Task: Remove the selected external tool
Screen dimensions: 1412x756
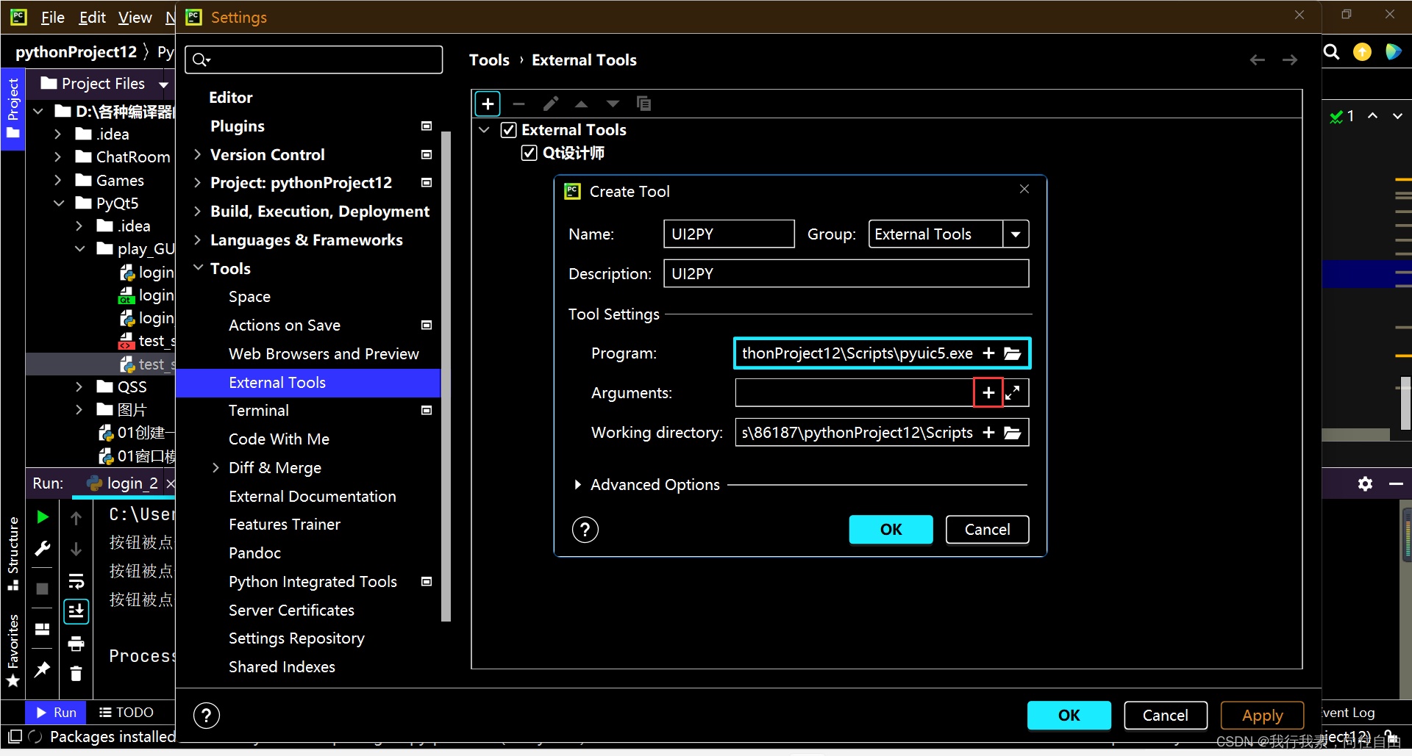Action: tap(519, 104)
